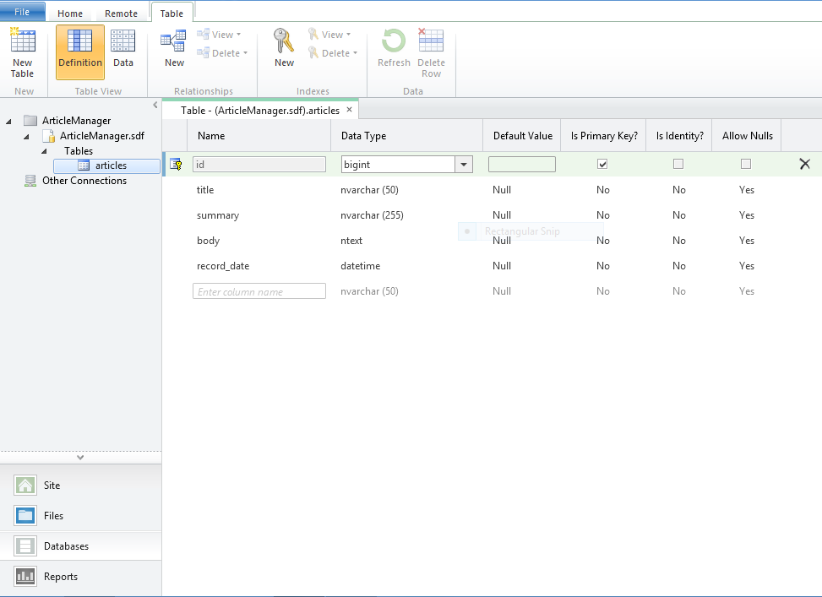Enable Is Identity for id column
This screenshot has width=822, height=597.
[x=678, y=164]
